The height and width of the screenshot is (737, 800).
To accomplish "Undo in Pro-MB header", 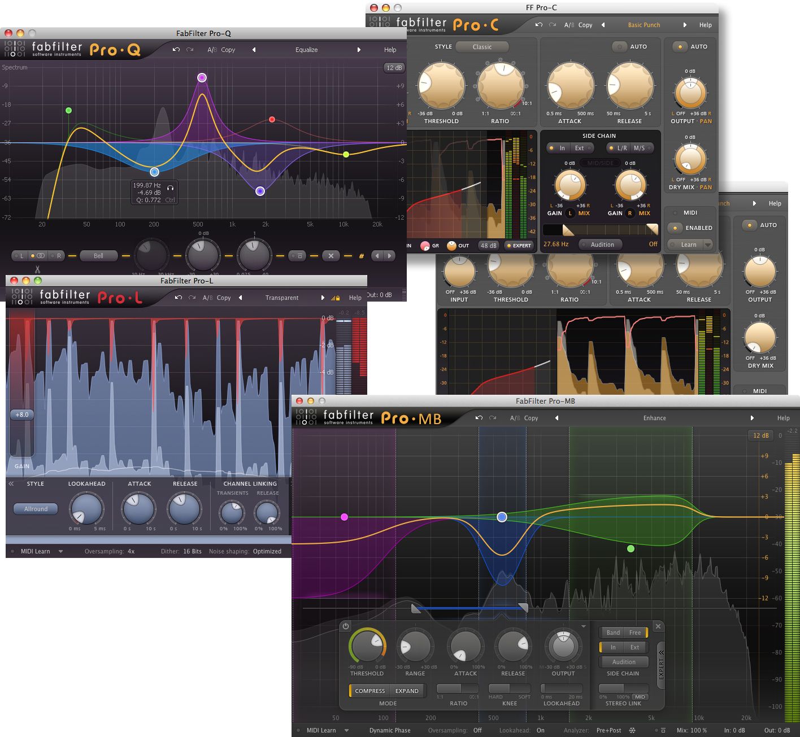I will [479, 418].
